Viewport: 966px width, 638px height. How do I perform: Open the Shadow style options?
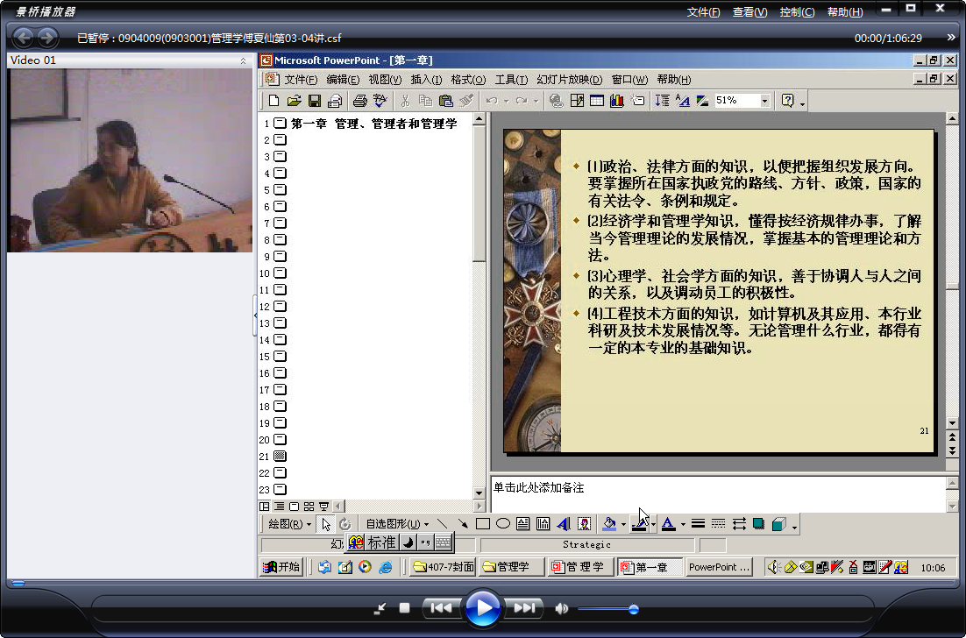759,524
